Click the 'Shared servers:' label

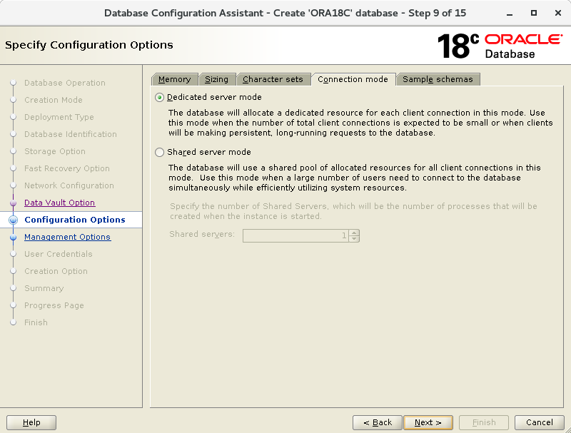point(202,234)
